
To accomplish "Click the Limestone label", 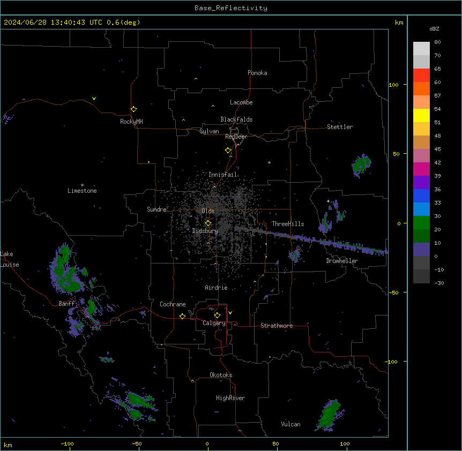I will tap(82, 191).
